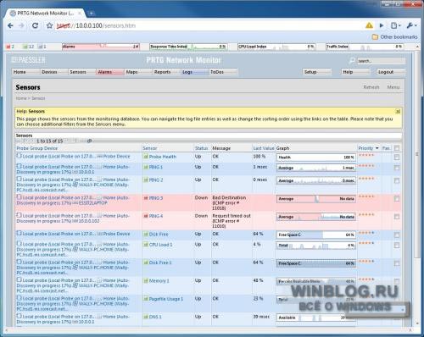Open the browser wrench tools menu
Screen dimensions: 424x337
coord(411,25)
